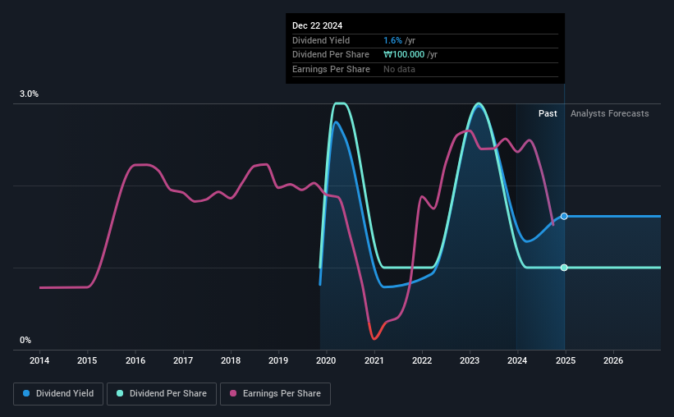Click the ₩100.000 dividend per share value
This screenshot has height=417, width=674.
point(404,55)
